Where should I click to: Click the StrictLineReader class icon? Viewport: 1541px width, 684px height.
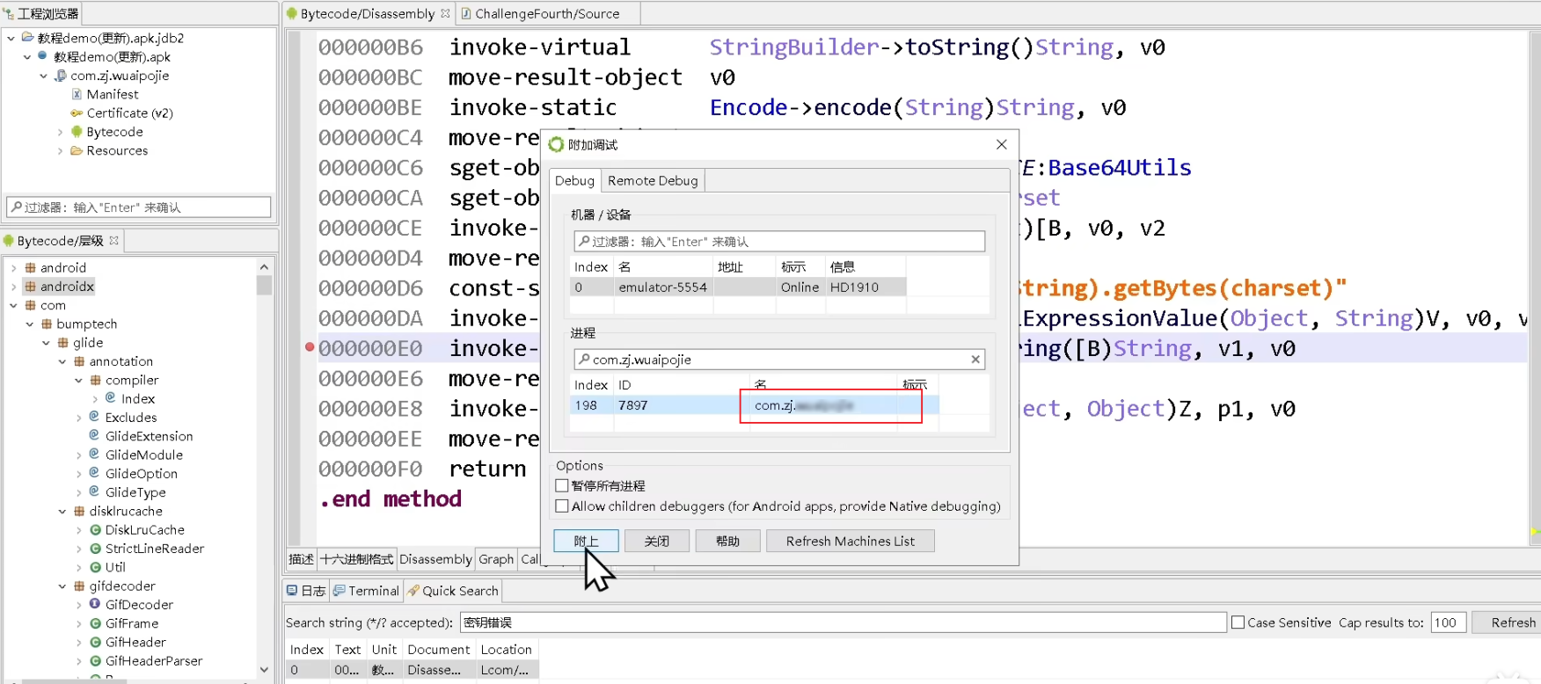tap(95, 549)
